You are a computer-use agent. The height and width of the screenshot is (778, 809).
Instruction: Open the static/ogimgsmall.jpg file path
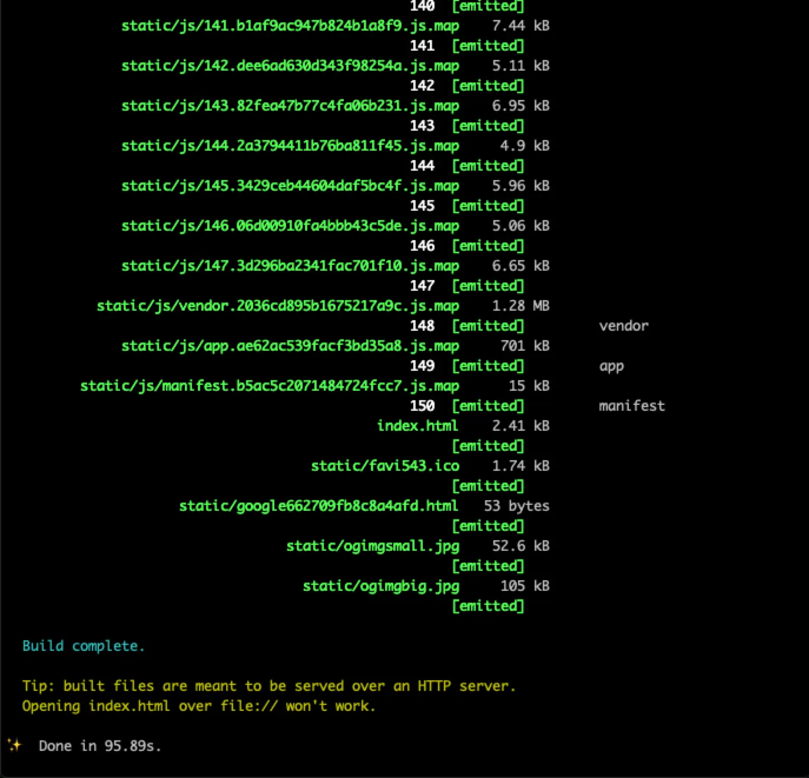click(373, 546)
